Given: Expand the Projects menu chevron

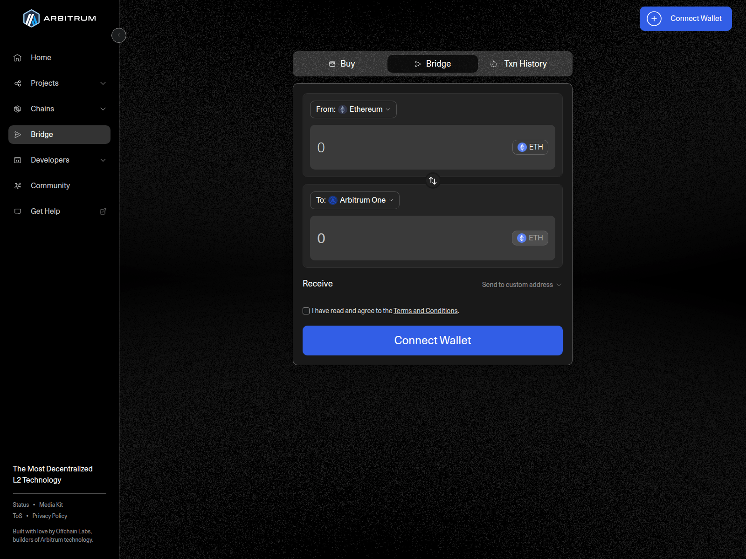Looking at the screenshot, I should click(x=103, y=83).
